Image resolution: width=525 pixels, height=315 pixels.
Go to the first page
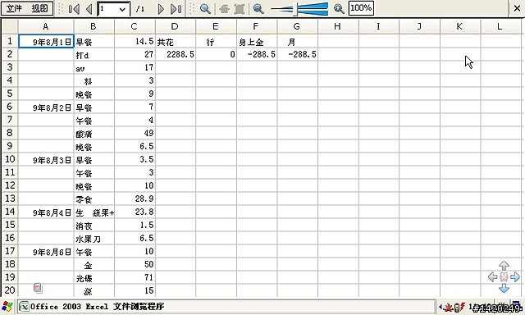[74, 9]
